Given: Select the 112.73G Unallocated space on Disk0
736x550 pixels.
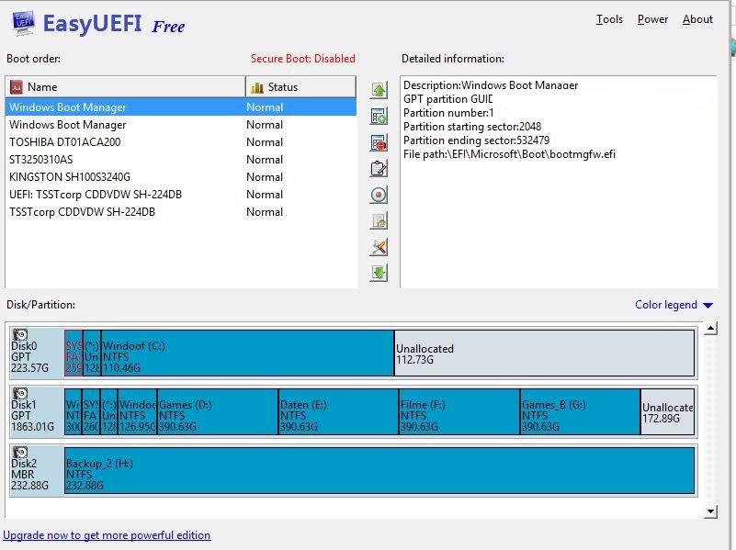Looking at the screenshot, I should coord(545,354).
